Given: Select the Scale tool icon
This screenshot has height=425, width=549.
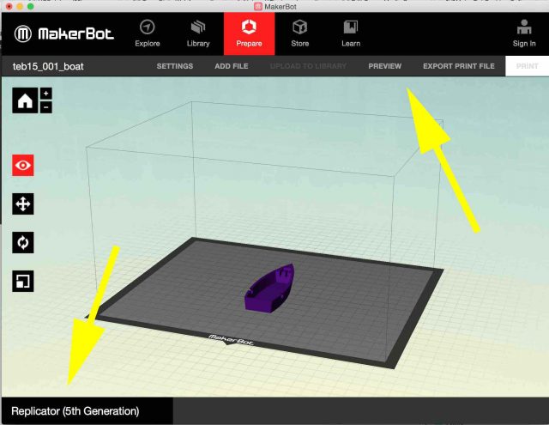Looking at the screenshot, I should pos(23,281).
